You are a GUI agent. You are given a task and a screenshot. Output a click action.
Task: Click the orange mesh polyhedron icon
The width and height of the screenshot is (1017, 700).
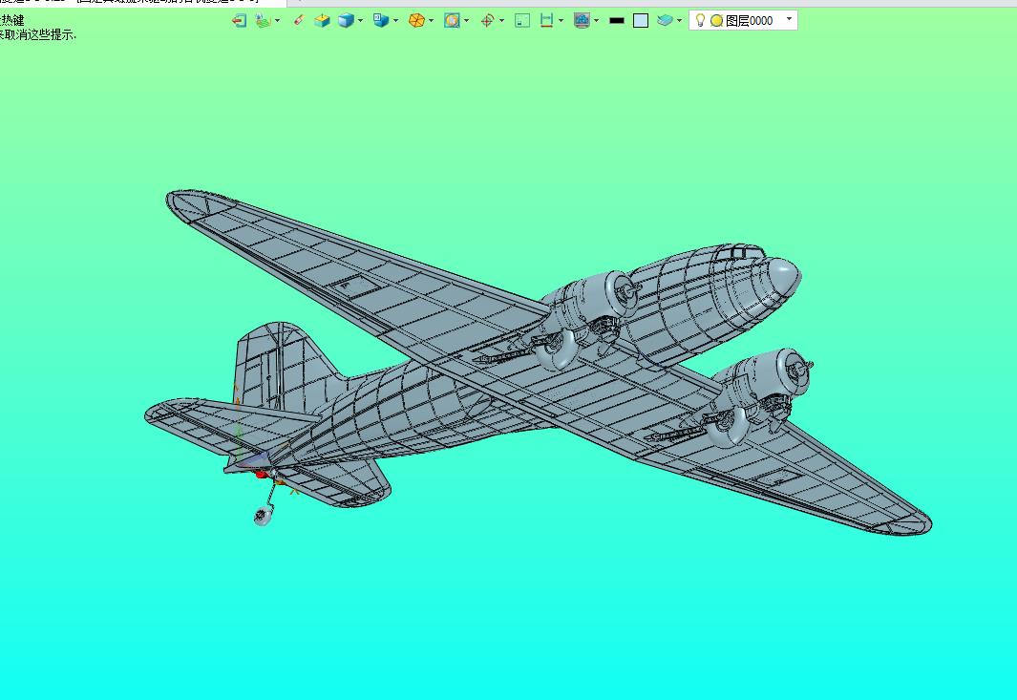pos(416,21)
